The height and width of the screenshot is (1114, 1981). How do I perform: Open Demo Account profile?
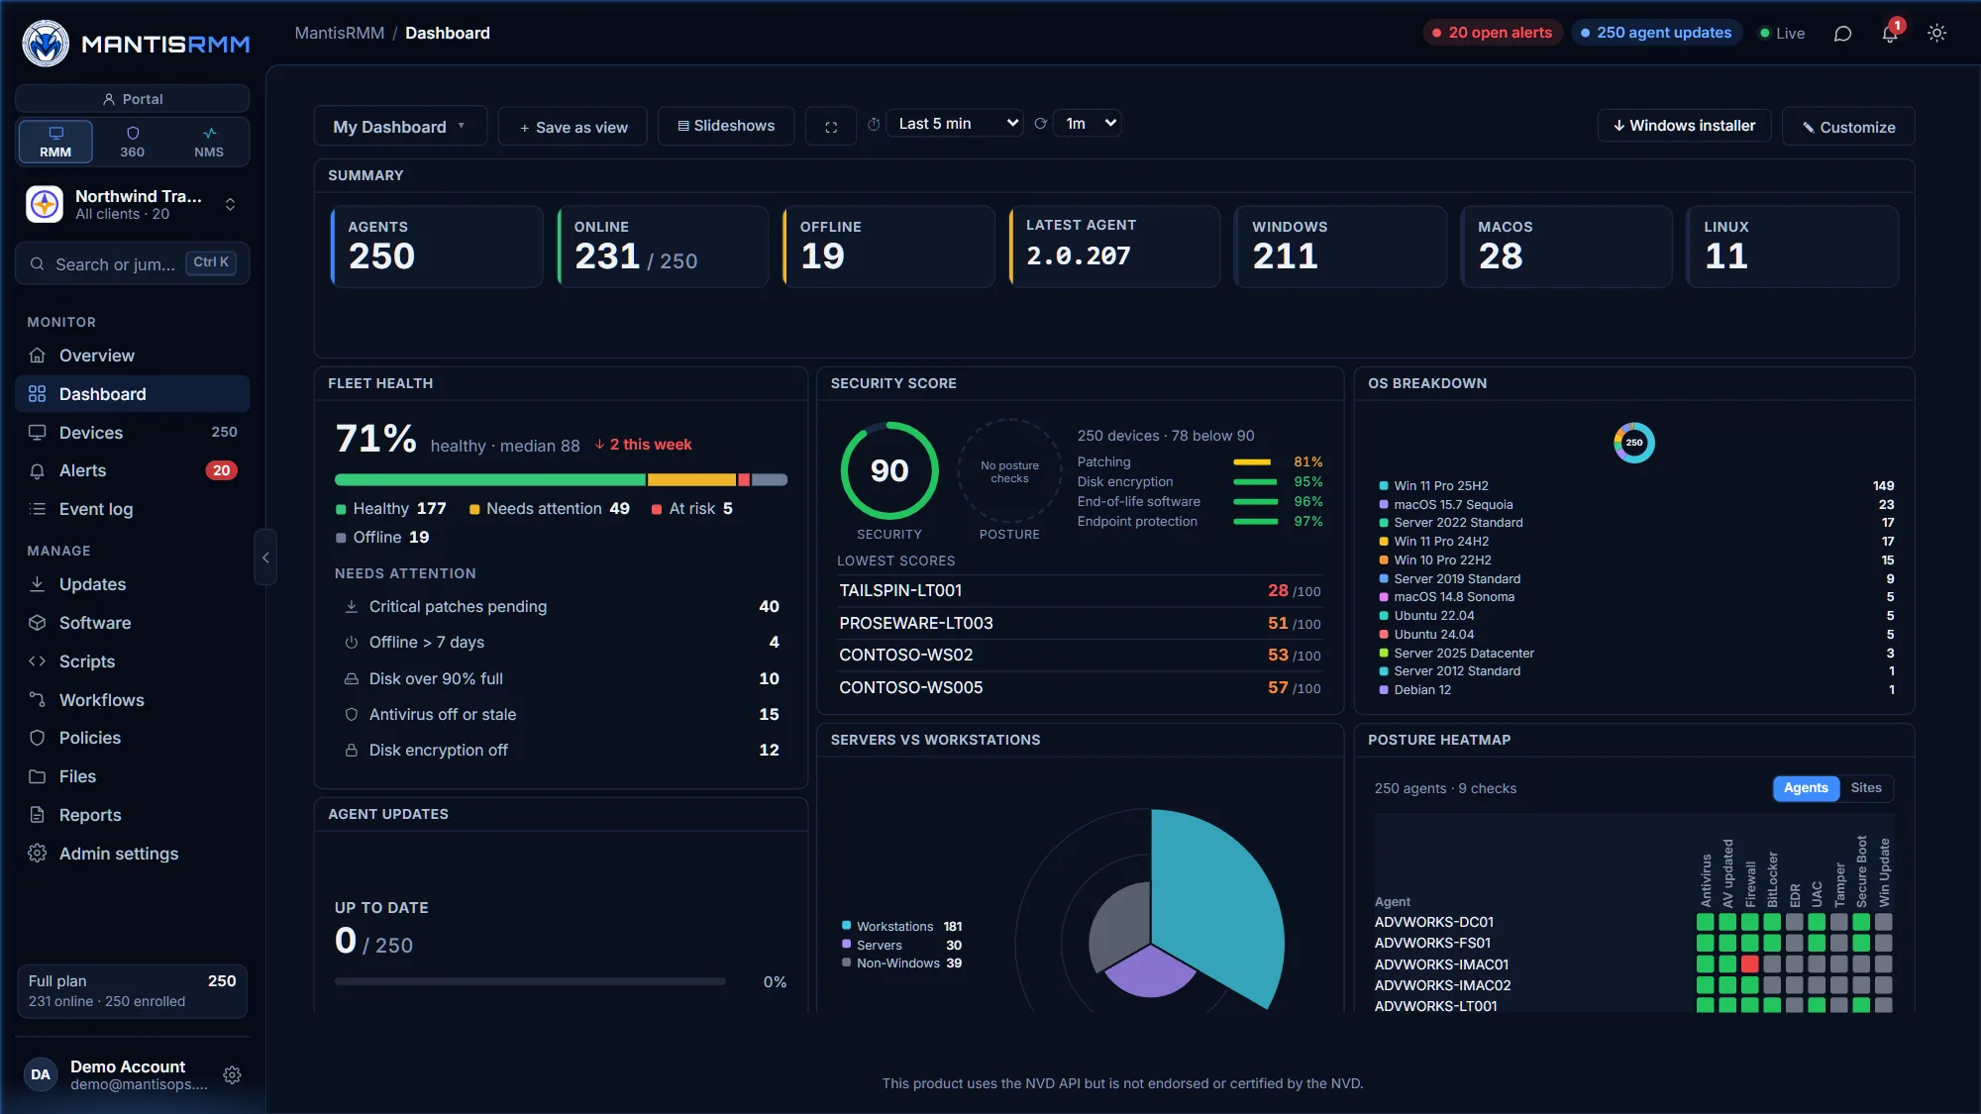point(117,1074)
